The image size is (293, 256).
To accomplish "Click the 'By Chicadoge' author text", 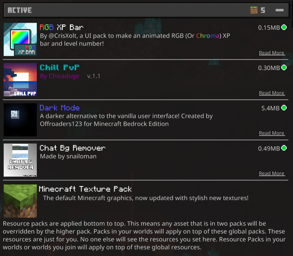I will [59, 76].
